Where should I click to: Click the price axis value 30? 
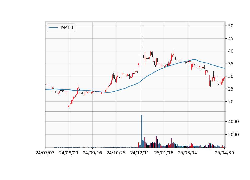pos(230,76)
